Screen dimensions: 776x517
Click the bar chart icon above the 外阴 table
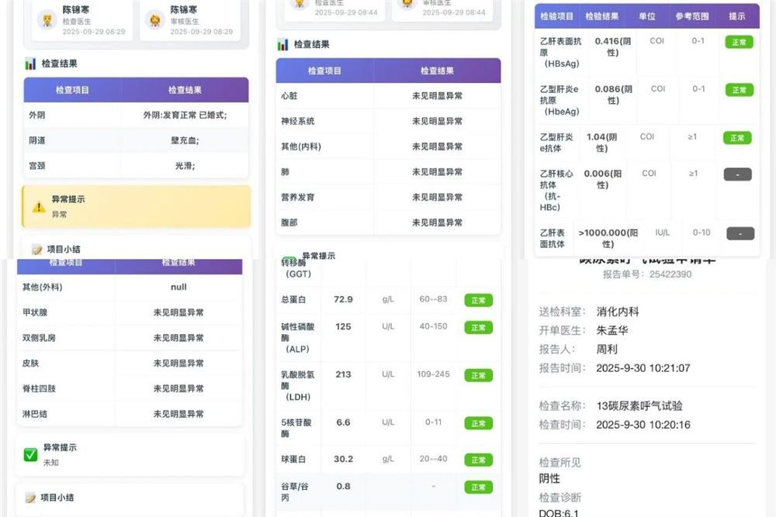pos(30,64)
